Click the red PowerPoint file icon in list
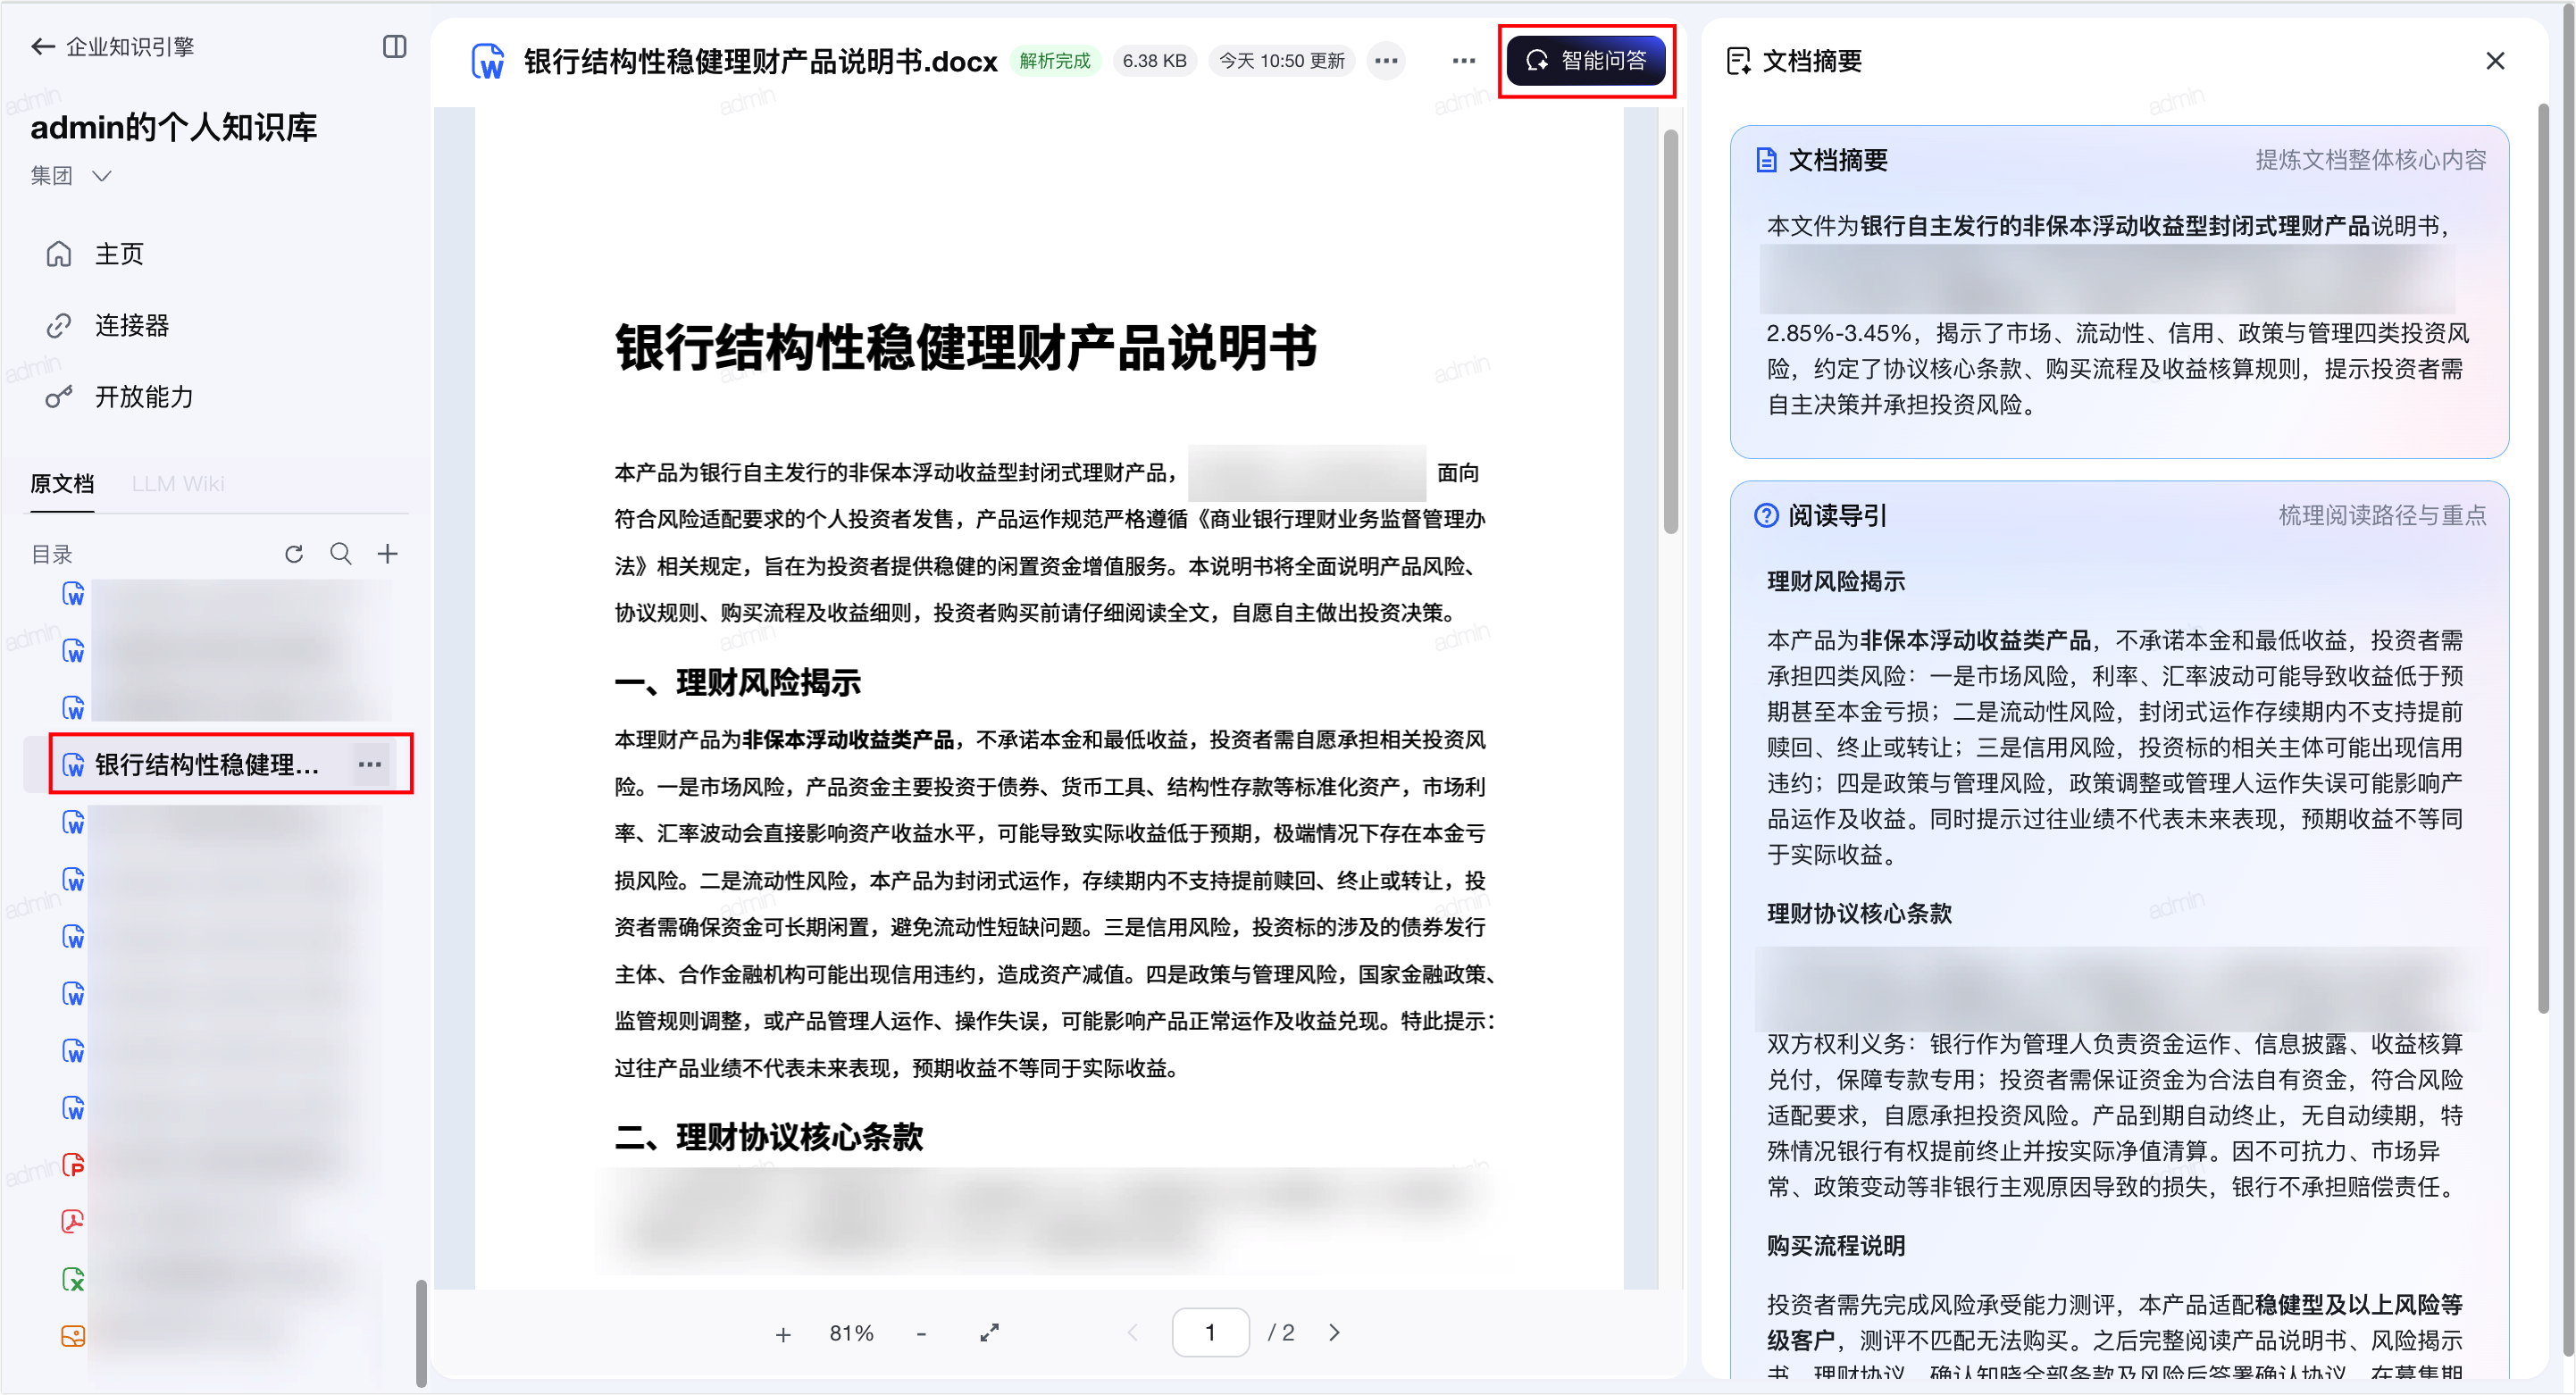The width and height of the screenshot is (2576, 1395). point(73,1165)
